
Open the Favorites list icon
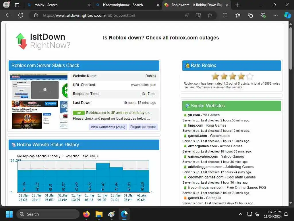pos(237,15)
